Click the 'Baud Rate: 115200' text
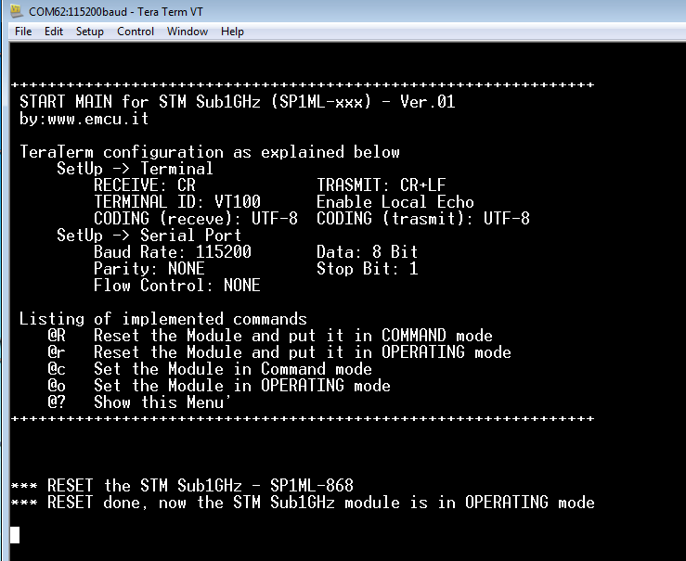The image size is (686, 561). tap(173, 252)
